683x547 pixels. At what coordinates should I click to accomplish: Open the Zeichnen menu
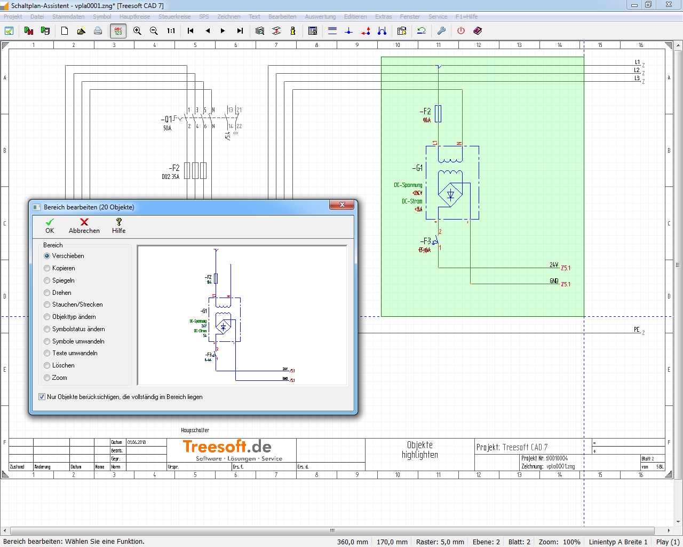point(228,17)
